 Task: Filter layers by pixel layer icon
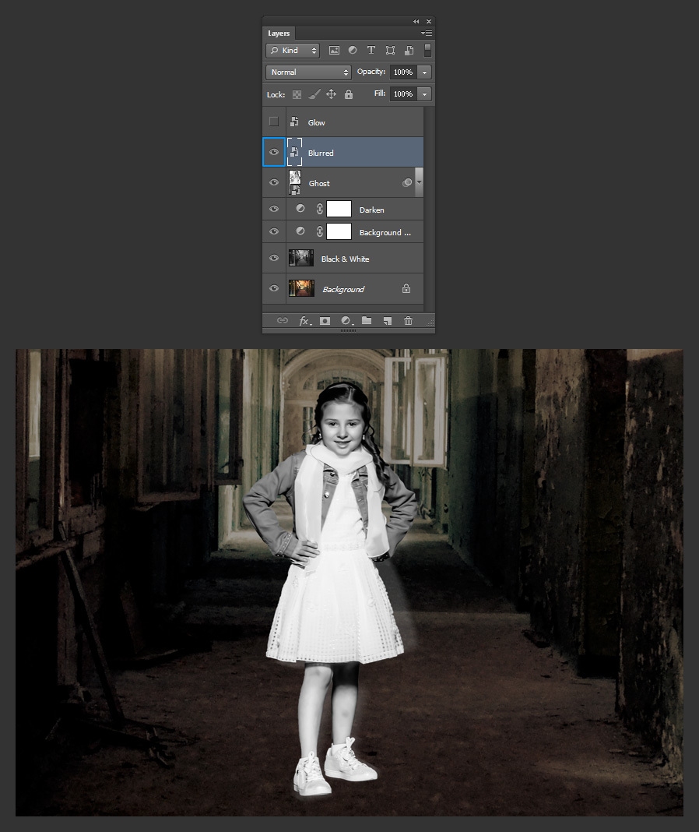pos(334,51)
